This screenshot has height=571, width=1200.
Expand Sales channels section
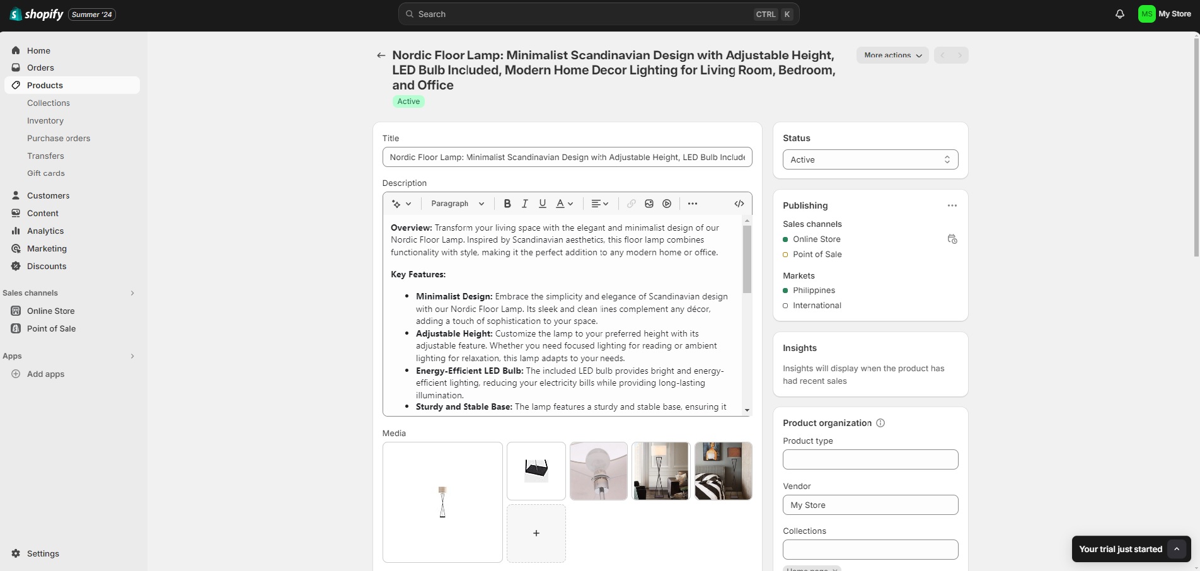132,293
